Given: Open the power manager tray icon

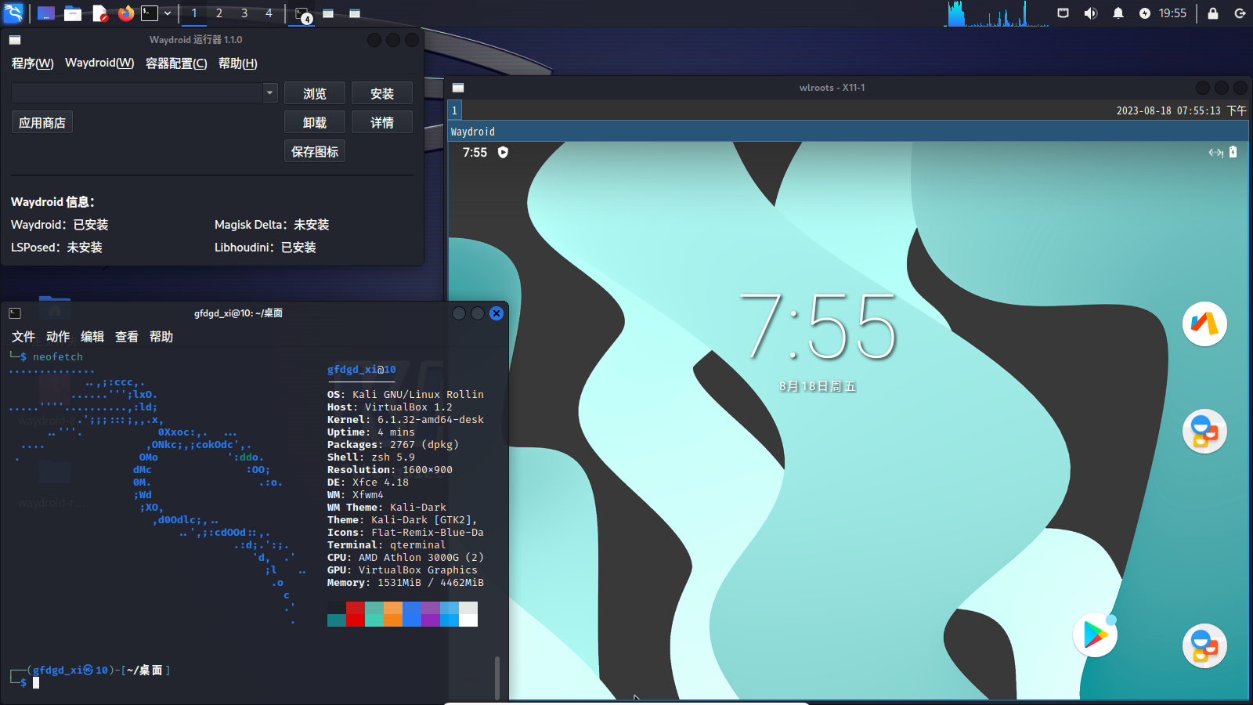Looking at the screenshot, I should point(1145,13).
